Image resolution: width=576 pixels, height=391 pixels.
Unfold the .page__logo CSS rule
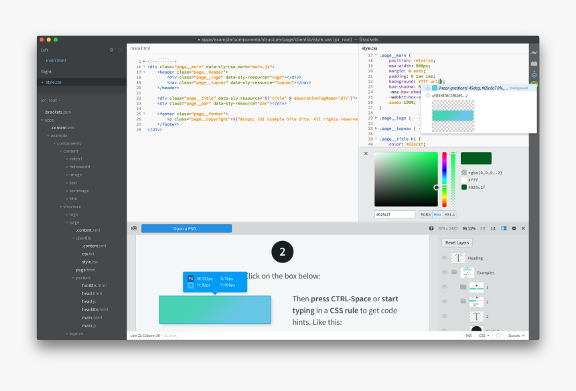coord(376,118)
